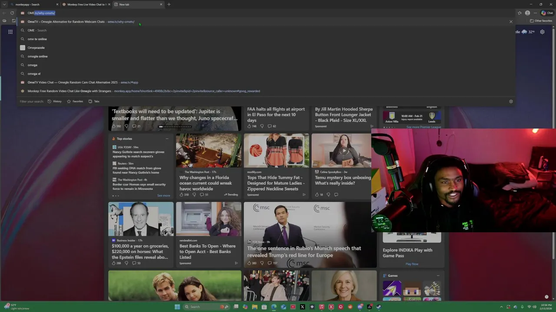Viewport: 556px width, 312px height.
Task: Open the Windows Start menu
Action: click(x=177, y=307)
